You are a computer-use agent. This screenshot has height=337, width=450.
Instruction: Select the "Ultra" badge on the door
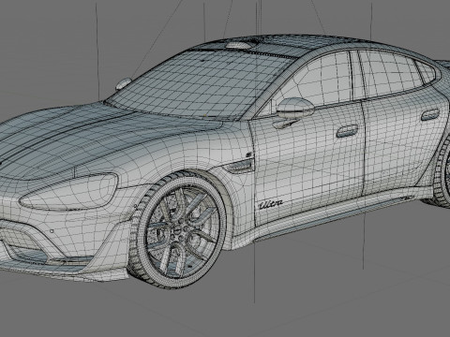[271, 204]
